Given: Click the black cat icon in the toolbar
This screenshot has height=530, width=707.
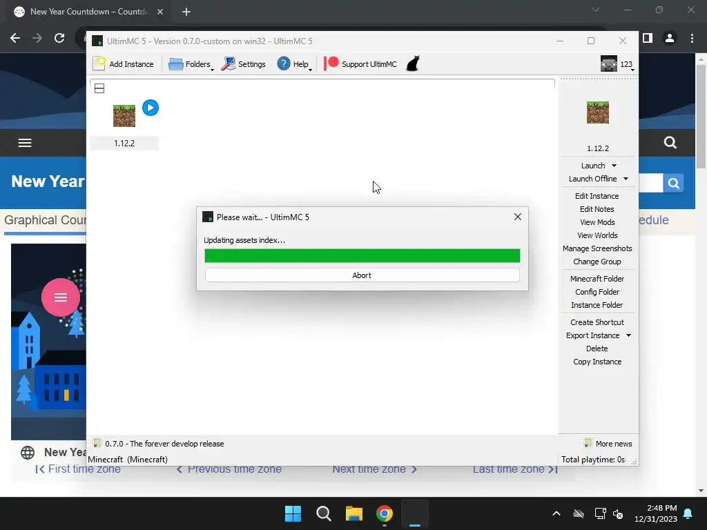Looking at the screenshot, I should 413,63.
